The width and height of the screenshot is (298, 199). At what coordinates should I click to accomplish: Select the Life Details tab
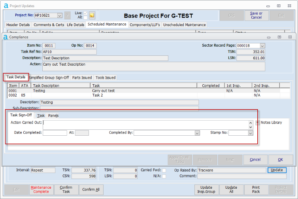coord(75,25)
